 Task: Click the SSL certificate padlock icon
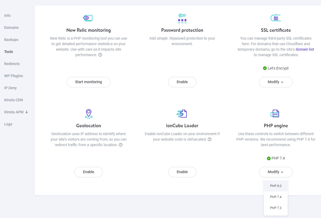tap(276, 18)
